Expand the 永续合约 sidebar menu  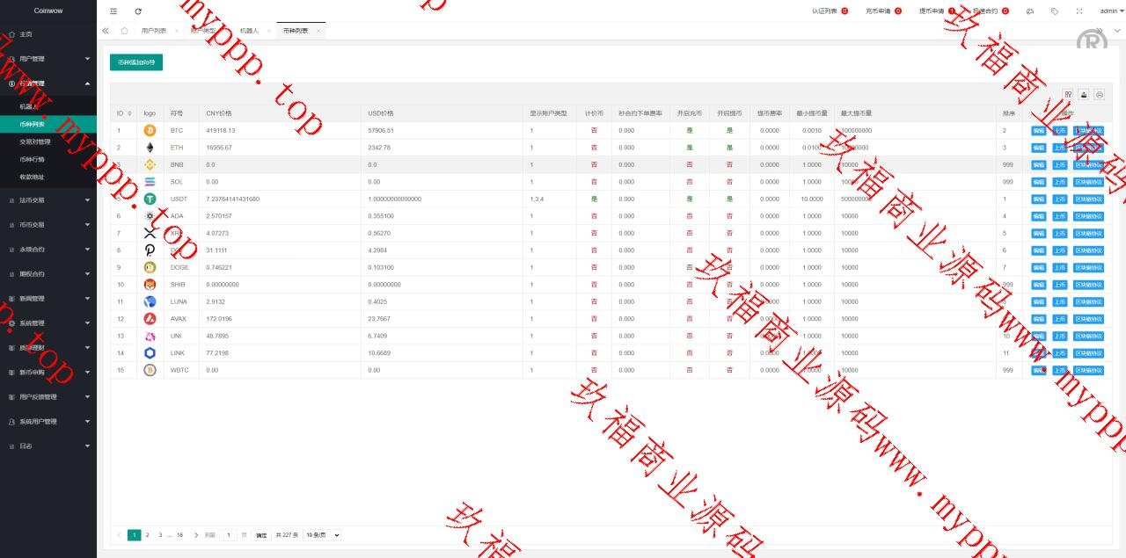click(48, 250)
